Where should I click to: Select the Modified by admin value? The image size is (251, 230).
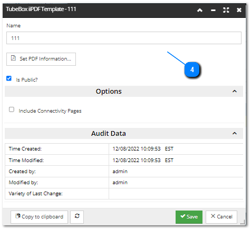(121, 183)
